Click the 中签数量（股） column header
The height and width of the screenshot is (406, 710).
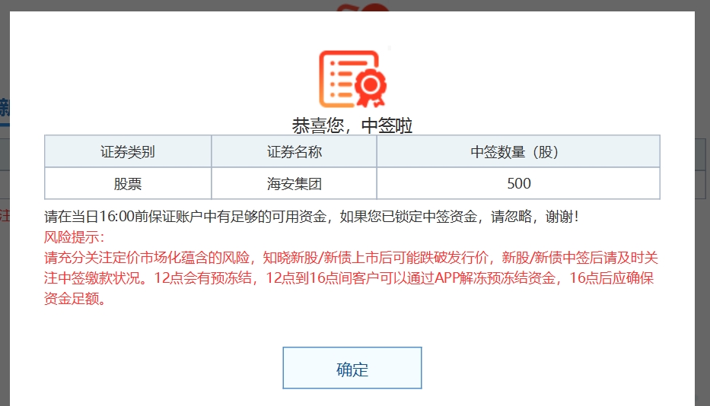[x=518, y=151]
